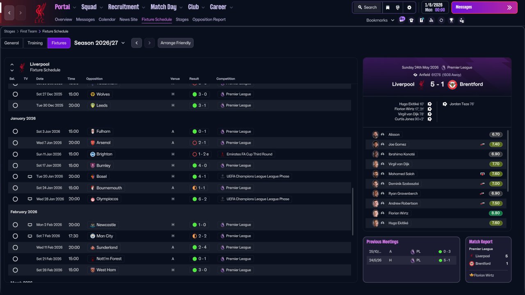Open the Career dropdown menu
The width and height of the screenshot is (525, 295).
point(221,7)
